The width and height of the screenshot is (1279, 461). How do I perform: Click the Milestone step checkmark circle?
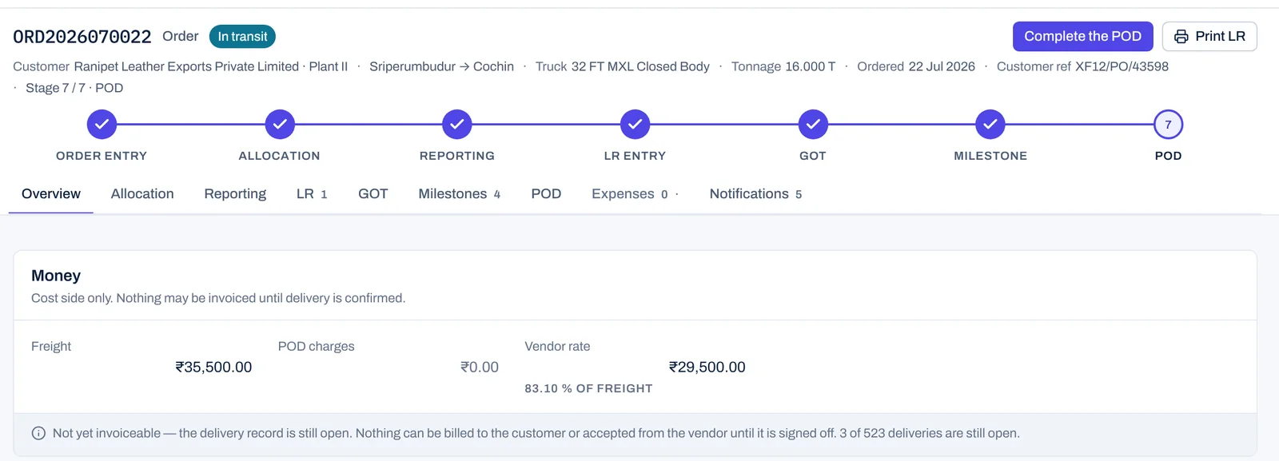pyautogui.click(x=990, y=124)
